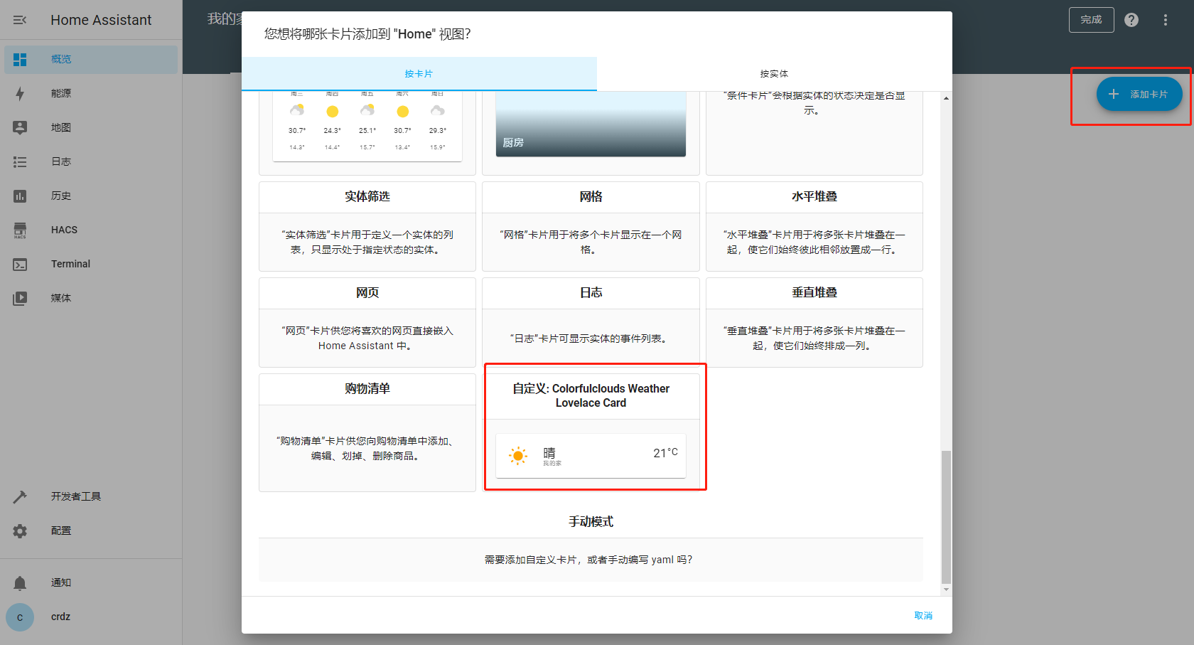Open the three-dot overflow menu
Viewport: 1194px width, 645px height.
point(1165,20)
